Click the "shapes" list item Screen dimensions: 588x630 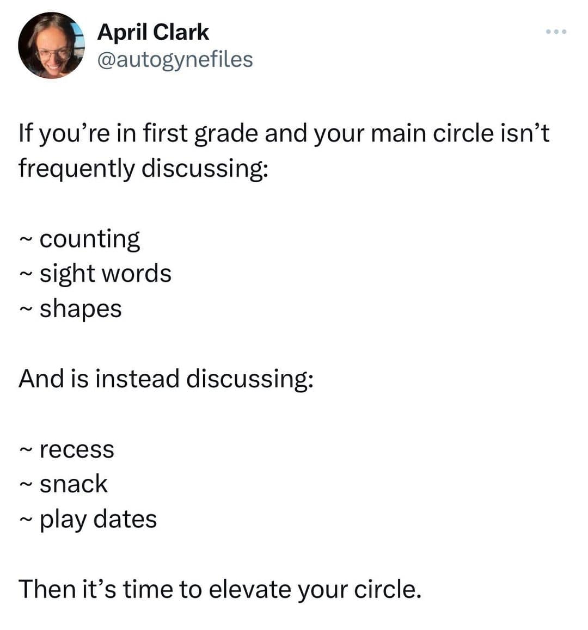[81, 309]
